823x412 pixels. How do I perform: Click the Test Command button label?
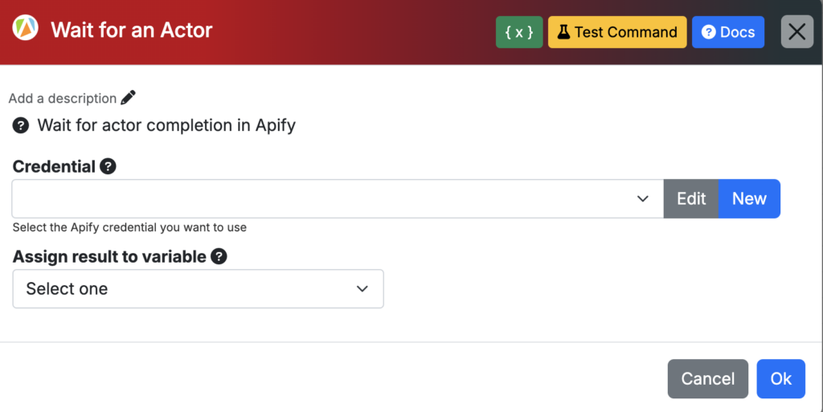(x=625, y=32)
